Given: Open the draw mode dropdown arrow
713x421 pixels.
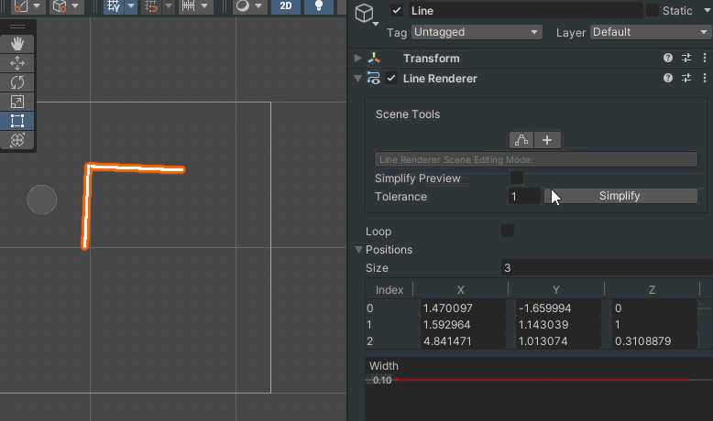Looking at the screenshot, I should click(x=258, y=6).
